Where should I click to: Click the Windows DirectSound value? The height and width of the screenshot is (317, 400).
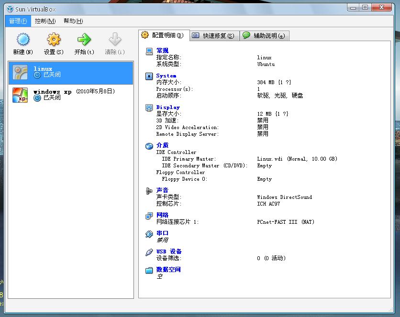click(284, 197)
